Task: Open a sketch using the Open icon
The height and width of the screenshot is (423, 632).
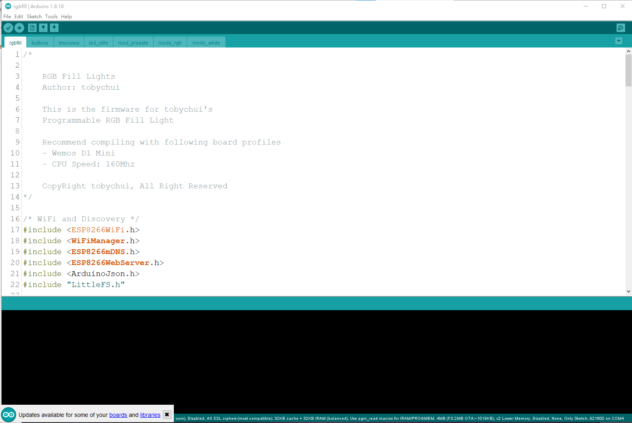Action: click(x=43, y=28)
